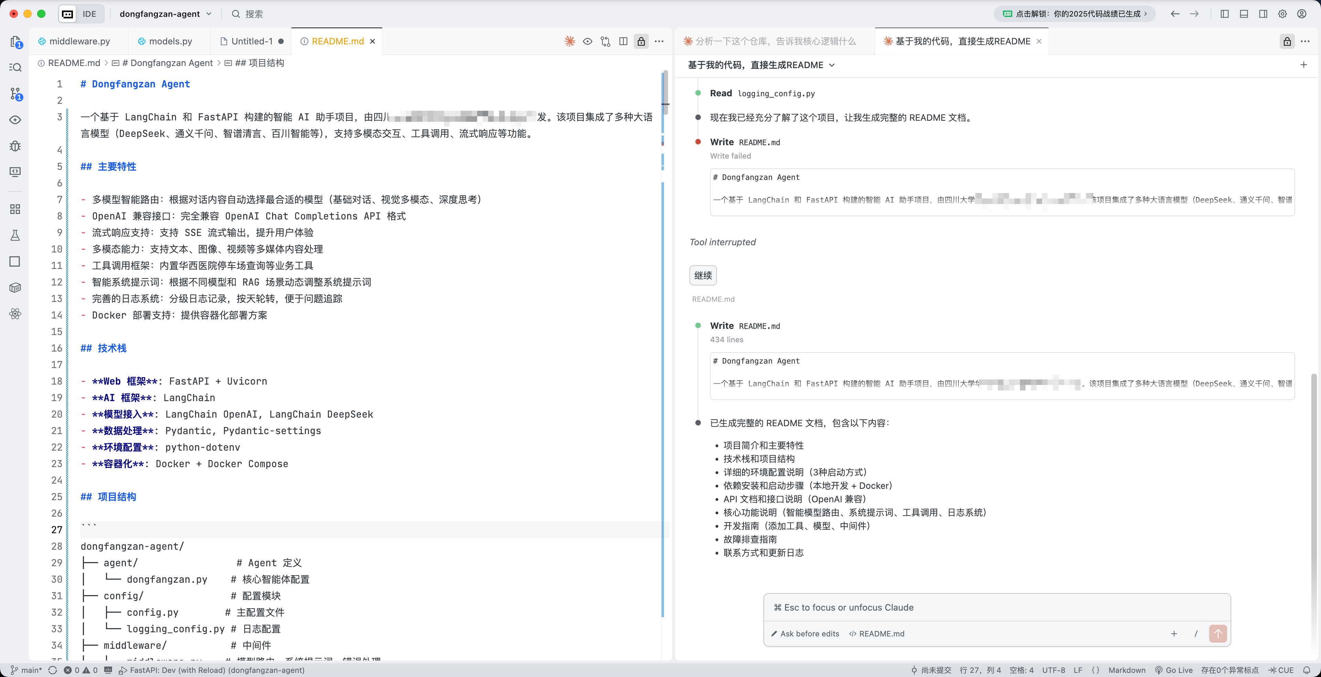Toggle the lock icon in editor toolbar
Image resolution: width=1321 pixels, height=677 pixels.
(641, 41)
